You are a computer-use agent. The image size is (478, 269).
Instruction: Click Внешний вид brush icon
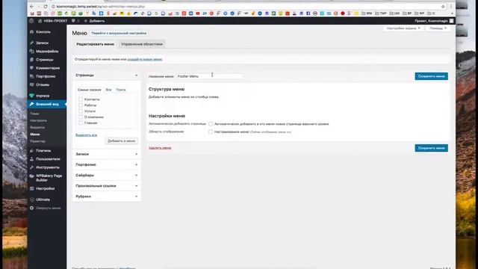coord(31,104)
